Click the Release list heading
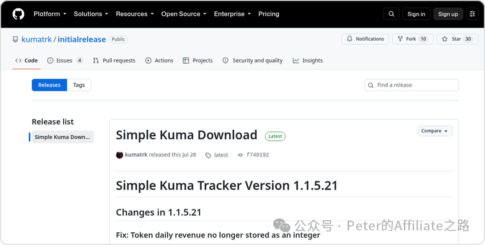The image size is (485, 245). [x=52, y=122]
